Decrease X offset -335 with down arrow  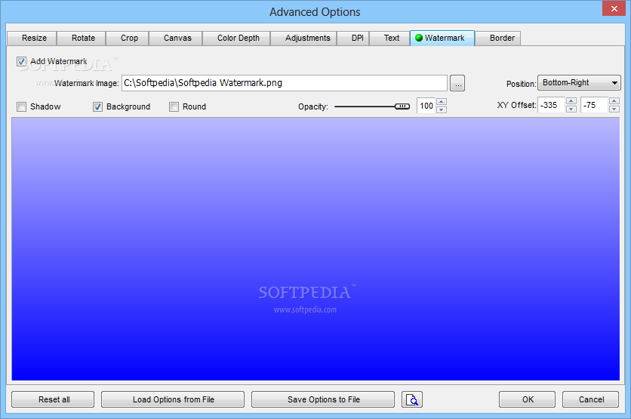coord(571,109)
